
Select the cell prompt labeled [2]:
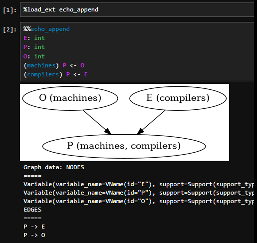pos(10,29)
